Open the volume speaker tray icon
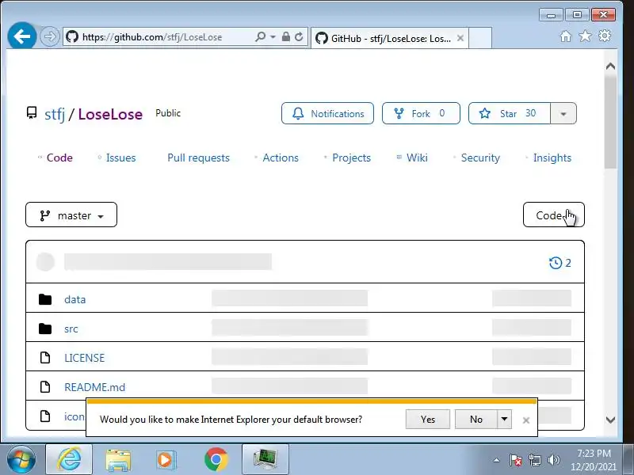Screen dimensions: 634x475 (553, 460)
